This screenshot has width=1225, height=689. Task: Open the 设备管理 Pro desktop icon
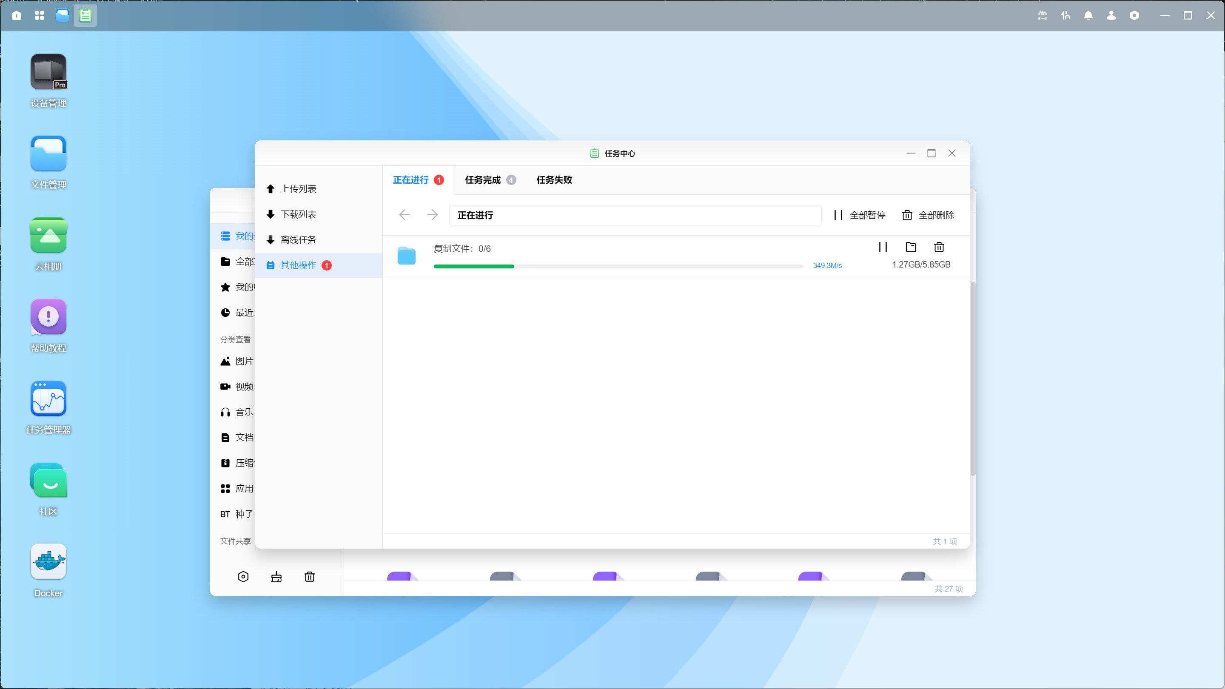click(x=48, y=72)
